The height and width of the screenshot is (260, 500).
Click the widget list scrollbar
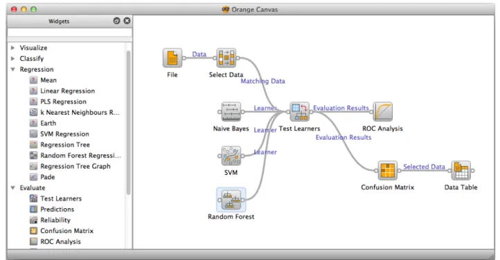point(128,122)
